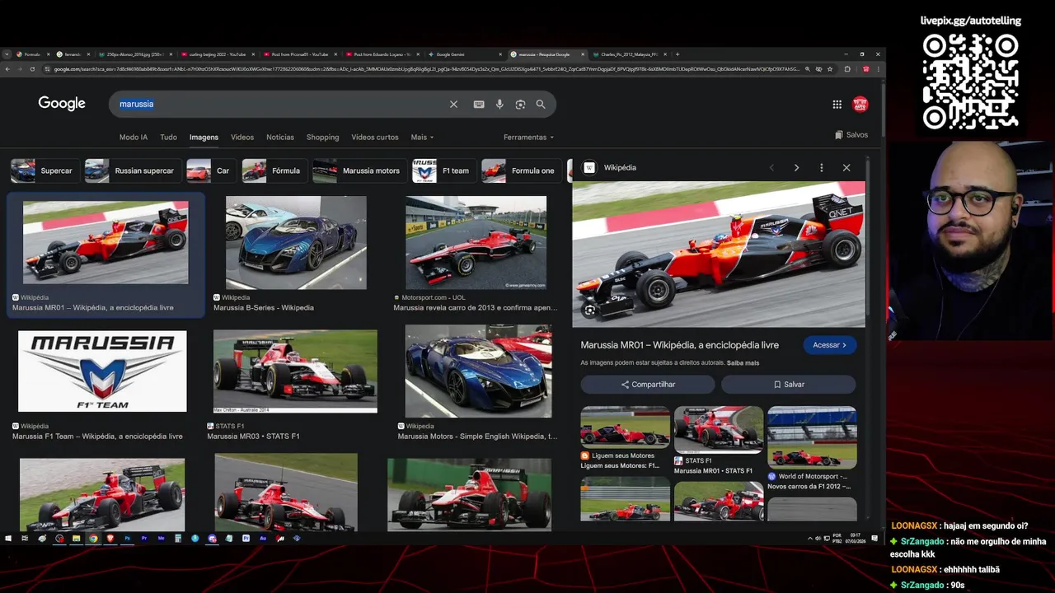
Task: Filter by Fórmula chip
Action: pos(274,170)
